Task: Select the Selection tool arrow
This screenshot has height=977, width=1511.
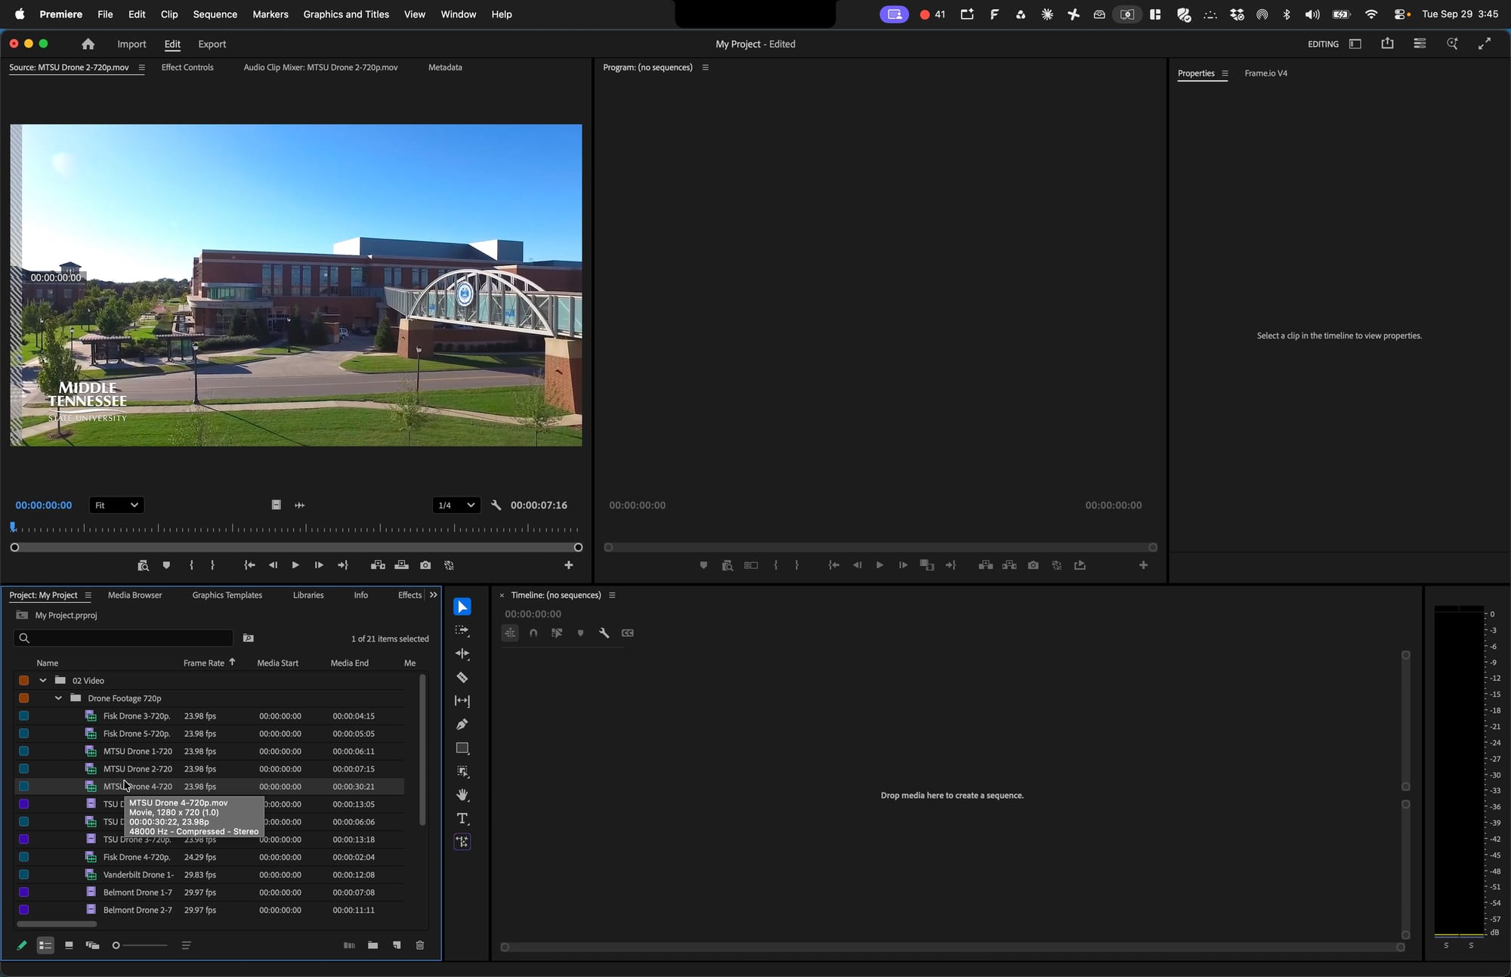Action: [x=462, y=607]
